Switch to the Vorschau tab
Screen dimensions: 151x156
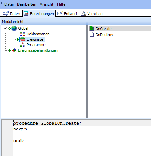[x=92, y=14]
